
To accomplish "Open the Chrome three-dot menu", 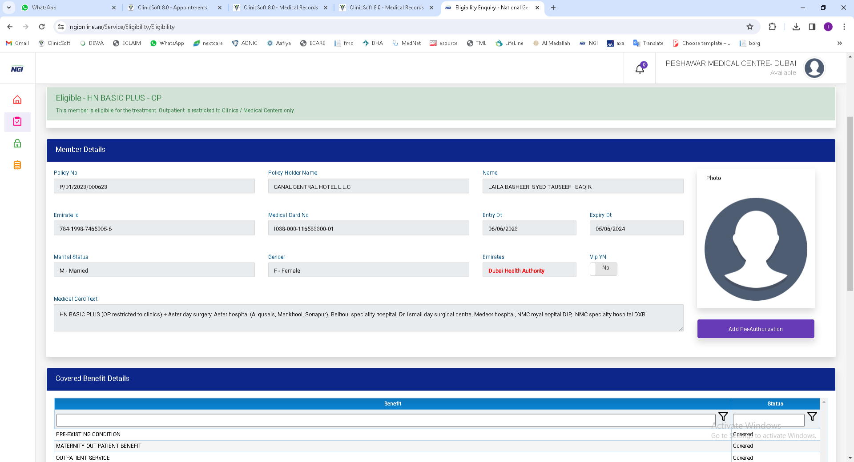I will pos(844,27).
